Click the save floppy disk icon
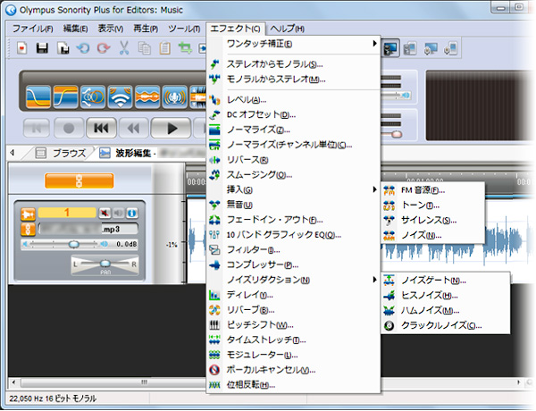 coord(42,48)
